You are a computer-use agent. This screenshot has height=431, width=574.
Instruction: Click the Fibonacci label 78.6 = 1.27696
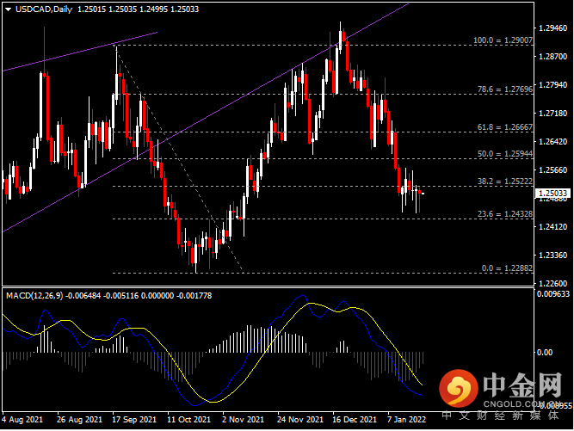coord(505,89)
